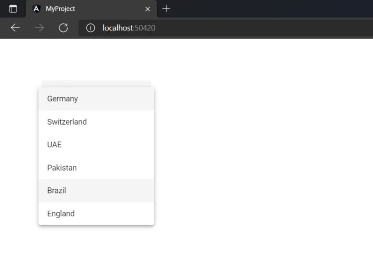Click the browser back arrow
The height and width of the screenshot is (271, 373).
click(15, 28)
